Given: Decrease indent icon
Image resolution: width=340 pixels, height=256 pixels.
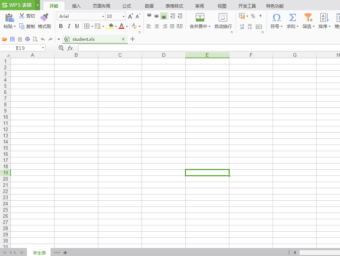Looking at the screenshot, I should [x=173, y=16].
